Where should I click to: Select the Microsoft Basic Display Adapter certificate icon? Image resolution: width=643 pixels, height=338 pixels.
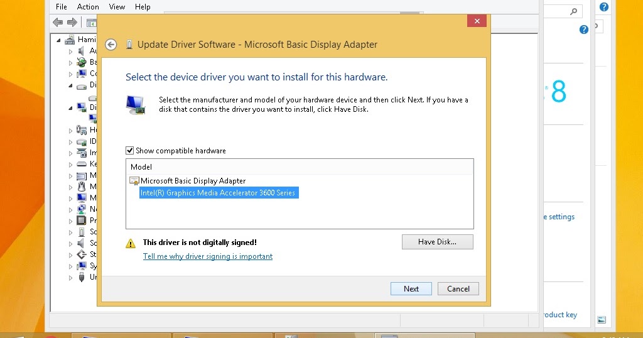pos(134,181)
